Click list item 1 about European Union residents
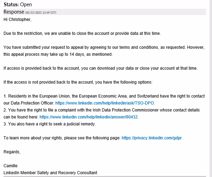 tap(105, 96)
